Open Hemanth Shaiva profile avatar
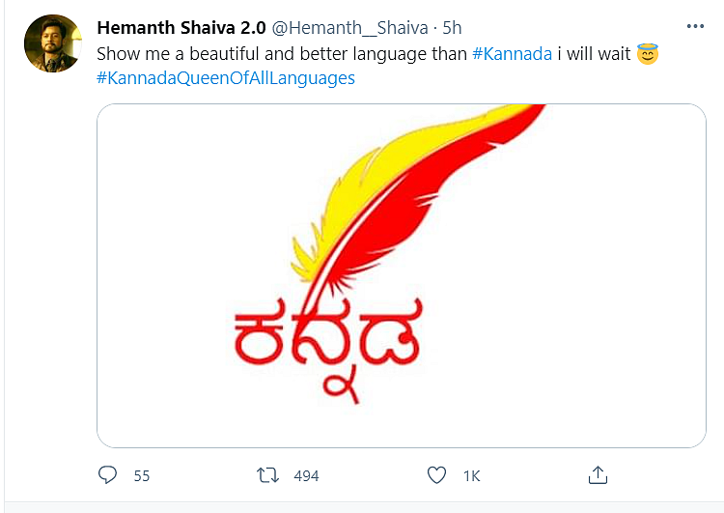Image resolution: width=724 pixels, height=513 pixels. 53,43
